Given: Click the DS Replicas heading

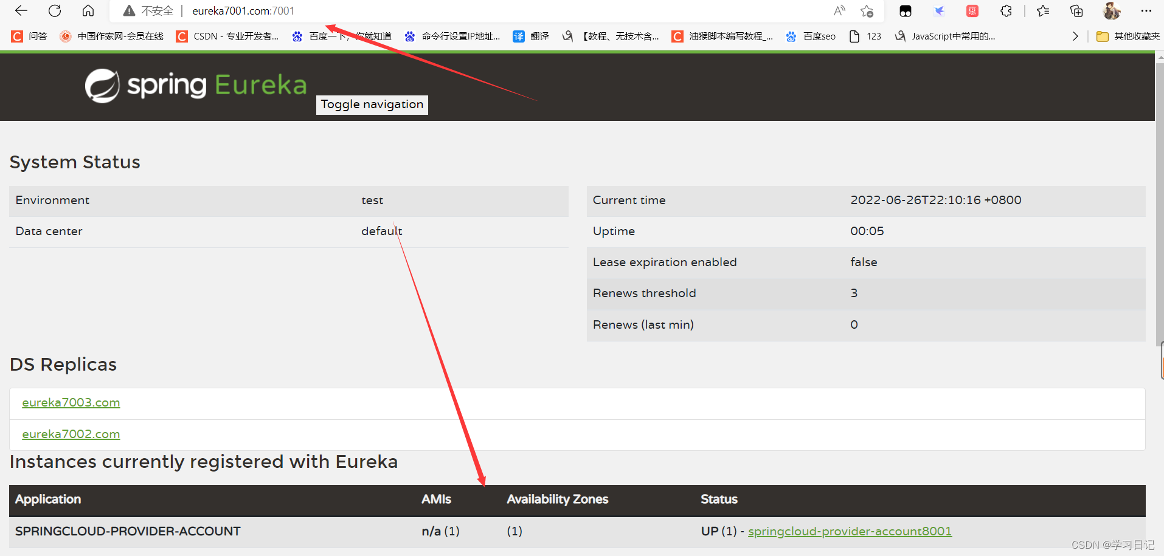Looking at the screenshot, I should [x=63, y=365].
